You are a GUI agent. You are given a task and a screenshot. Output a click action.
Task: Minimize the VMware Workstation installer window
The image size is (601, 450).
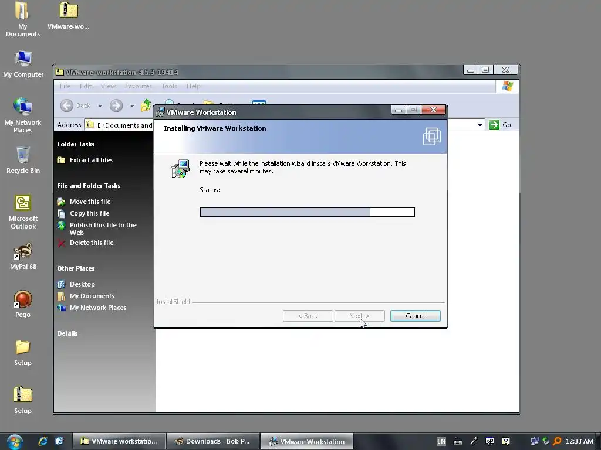(399, 110)
